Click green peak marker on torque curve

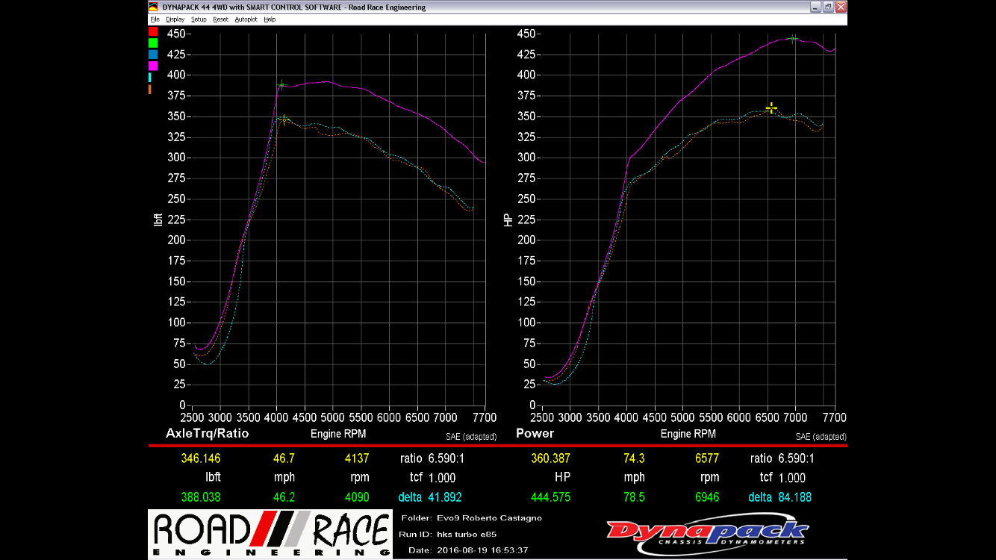point(281,85)
